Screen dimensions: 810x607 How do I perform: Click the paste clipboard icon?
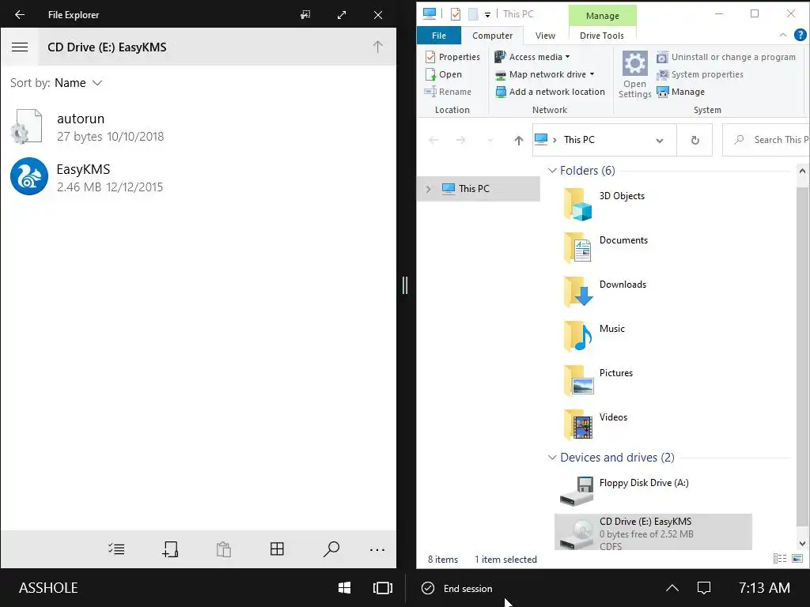point(224,549)
